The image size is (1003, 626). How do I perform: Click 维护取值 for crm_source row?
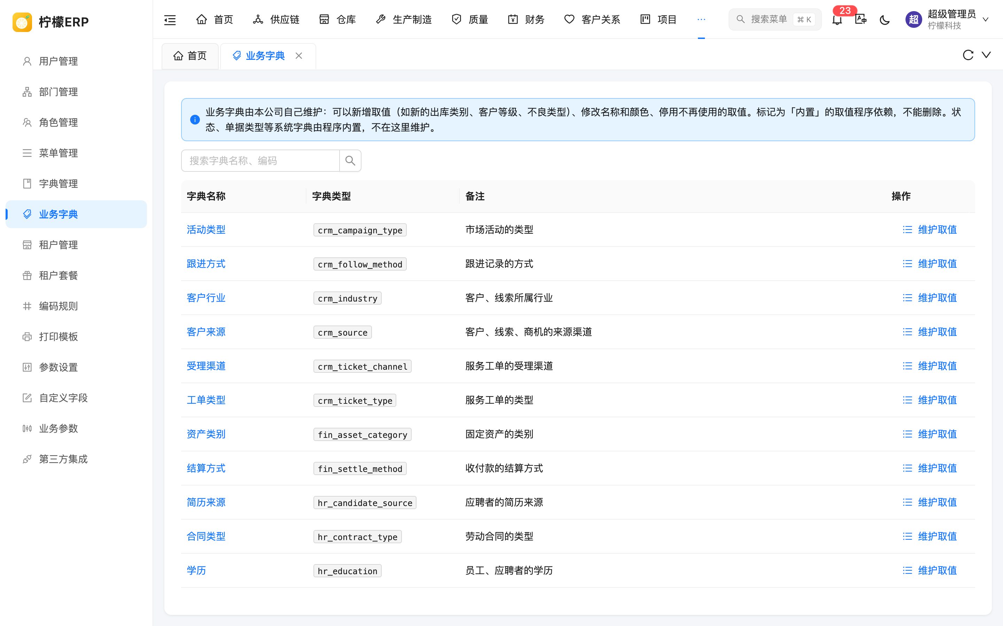(x=930, y=332)
